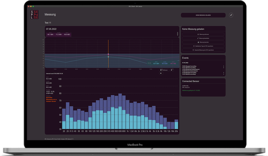
Task: Expand the 15:57 Started recording event
Action: [223, 68]
